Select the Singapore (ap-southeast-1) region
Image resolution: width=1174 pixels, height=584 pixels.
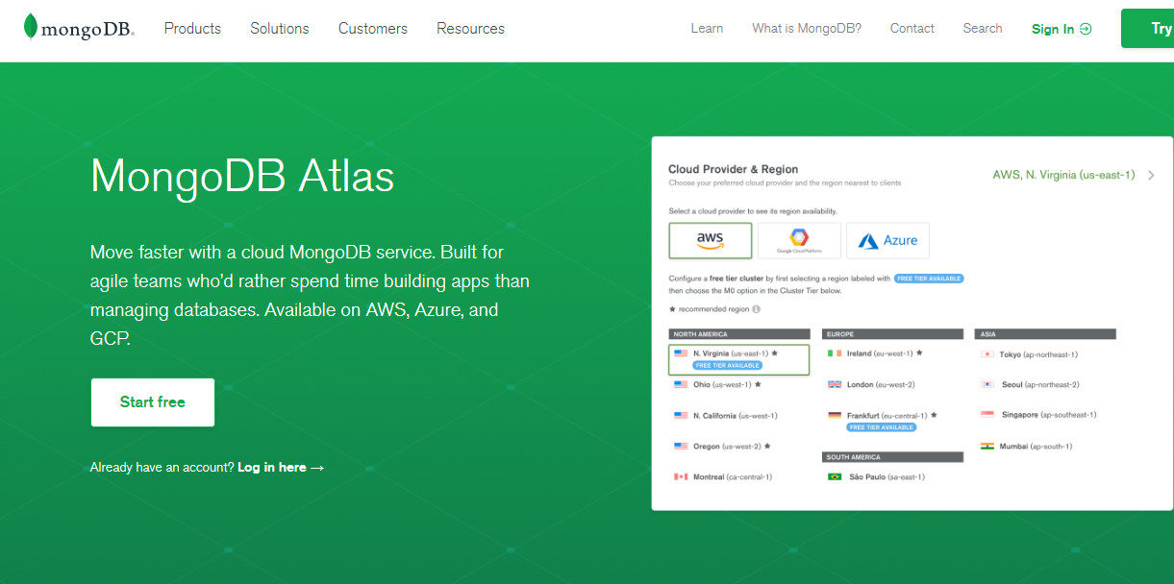click(1037, 415)
